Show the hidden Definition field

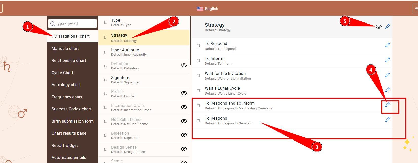click(184, 66)
